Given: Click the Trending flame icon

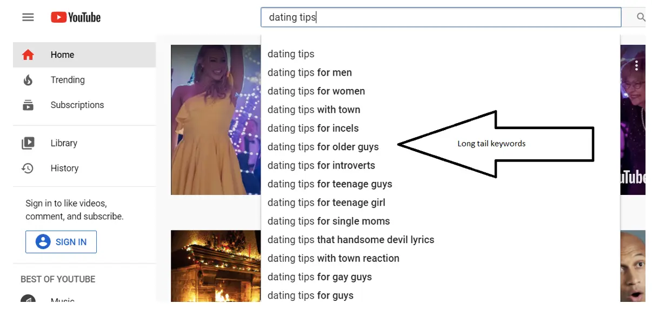Looking at the screenshot, I should tap(28, 80).
